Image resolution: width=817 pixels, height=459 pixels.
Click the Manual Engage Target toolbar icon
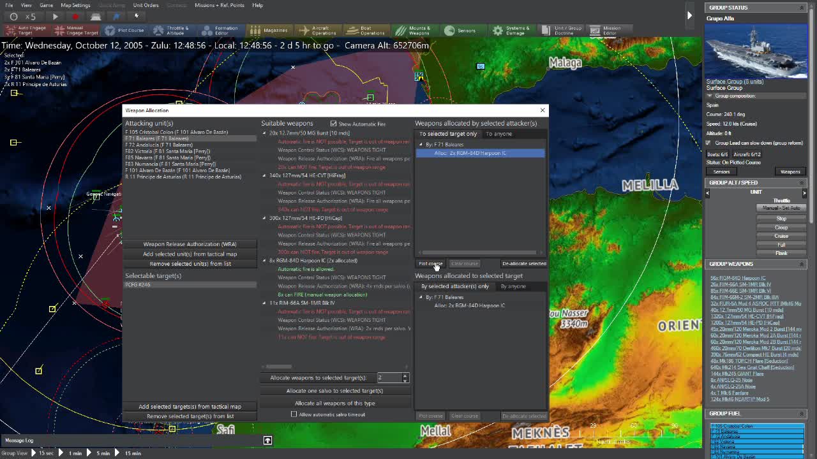point(76,30)
